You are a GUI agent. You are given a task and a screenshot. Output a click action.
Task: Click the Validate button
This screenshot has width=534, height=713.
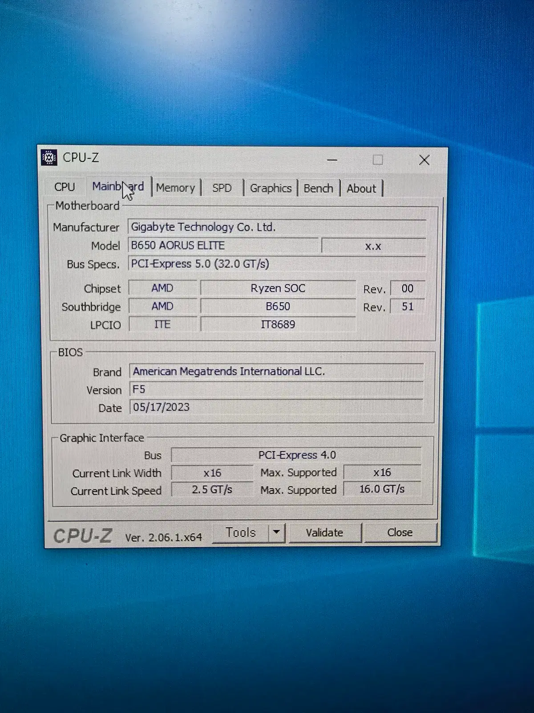point(324,533)
